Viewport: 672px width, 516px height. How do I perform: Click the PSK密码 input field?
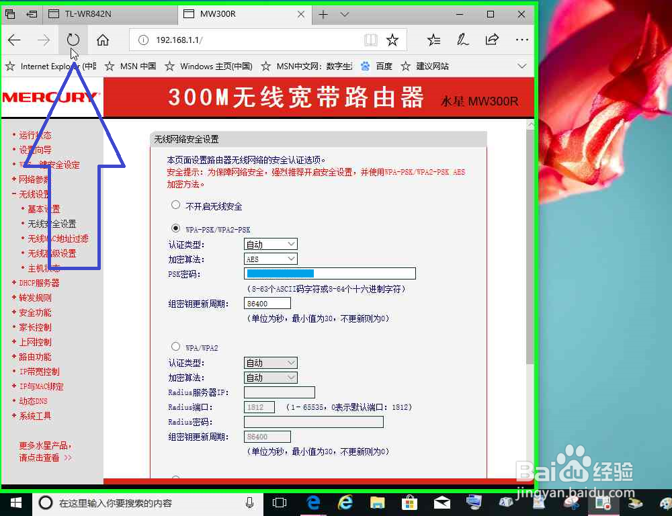click(329, 273)
